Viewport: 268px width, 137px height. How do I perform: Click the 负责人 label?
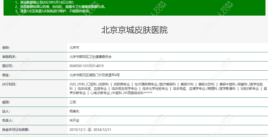pyautogui.click(x=8, y=120)
